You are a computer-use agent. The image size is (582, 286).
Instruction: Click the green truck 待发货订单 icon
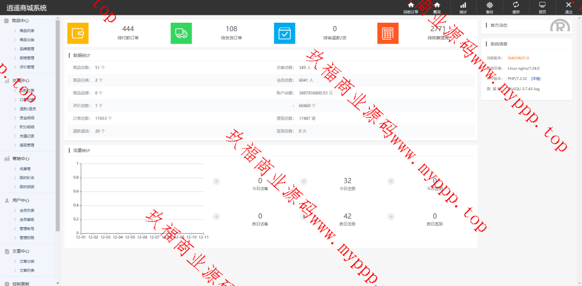pyautogui.click(x=181, y=33)
